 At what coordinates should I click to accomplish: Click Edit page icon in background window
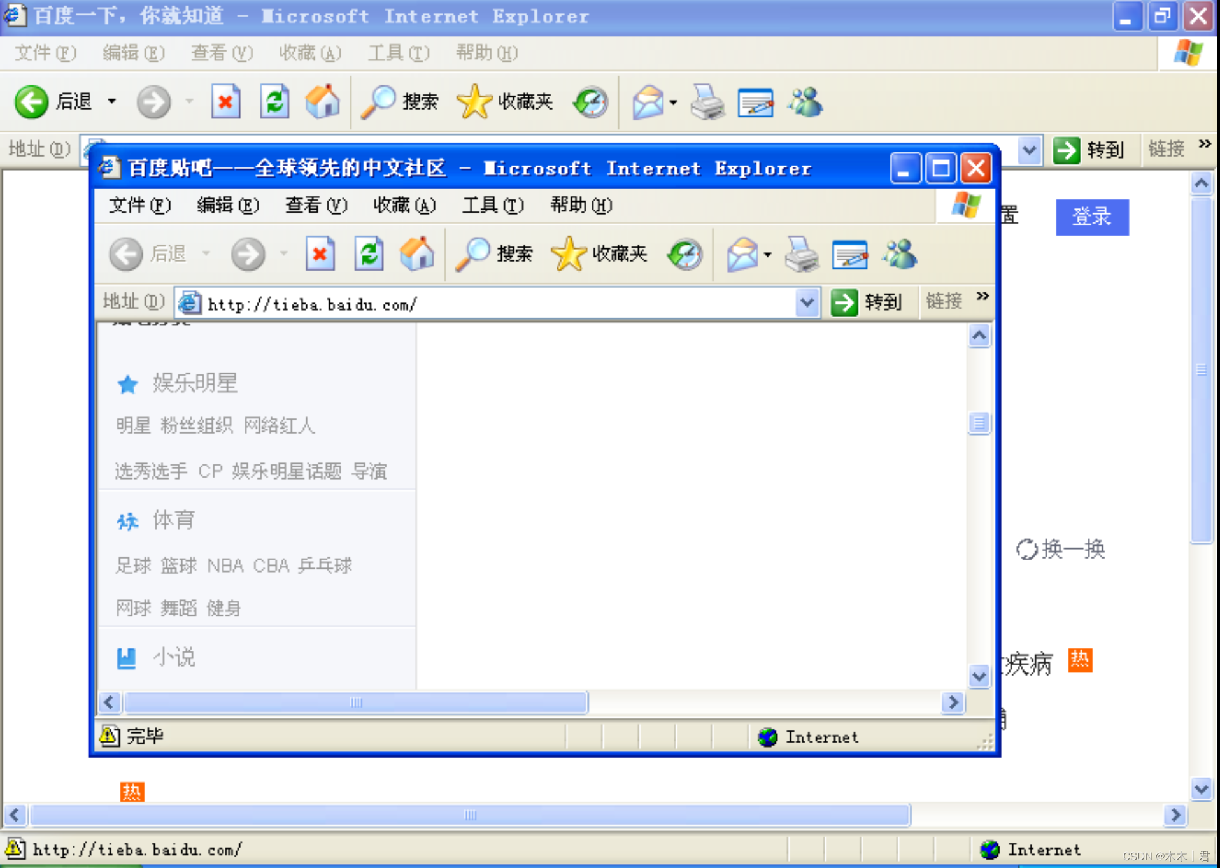tap(755, 102)
